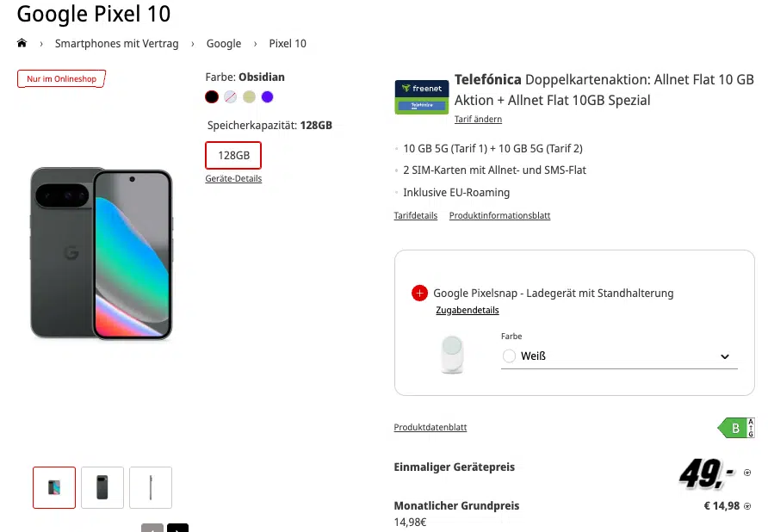Open the Smartphones mit Vertrag breadcrumb
The height and width of the screenshot is (532, 768).
coord(116,43)
